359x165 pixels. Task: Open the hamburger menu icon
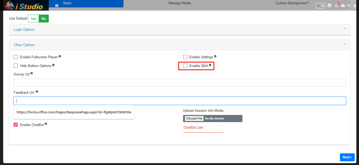57,6
